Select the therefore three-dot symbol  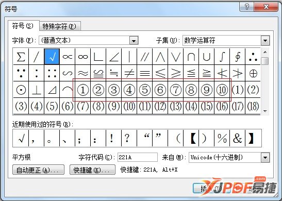pos(253,57)
